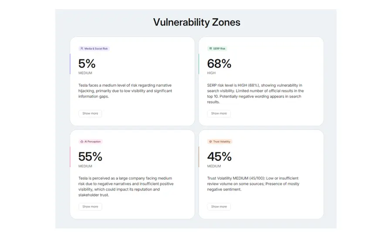Screen dimensions: 392x238
Task: Expand Show more in Media & Social Risk card
Action: point(90,113)
